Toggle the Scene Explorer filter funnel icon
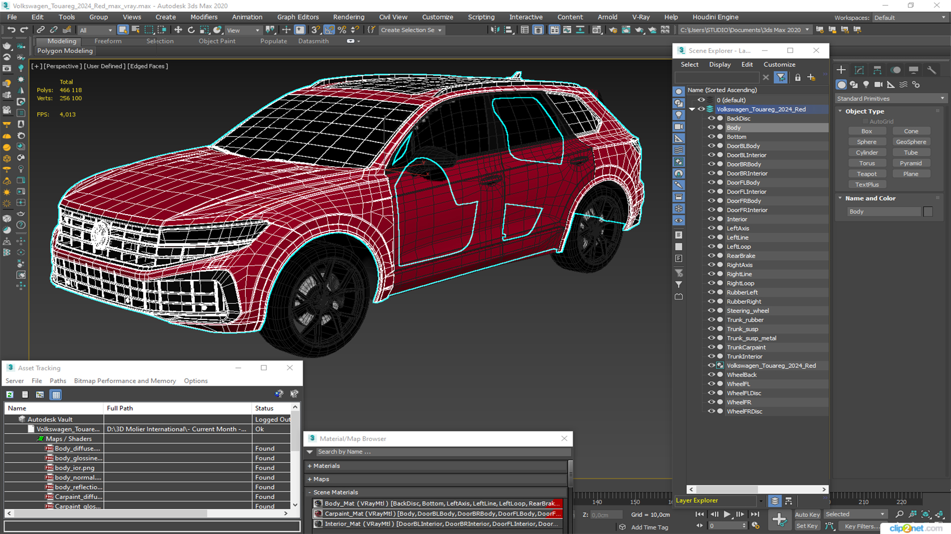The image size is (951, 534). pyautogui.click(x=781, y=77)
